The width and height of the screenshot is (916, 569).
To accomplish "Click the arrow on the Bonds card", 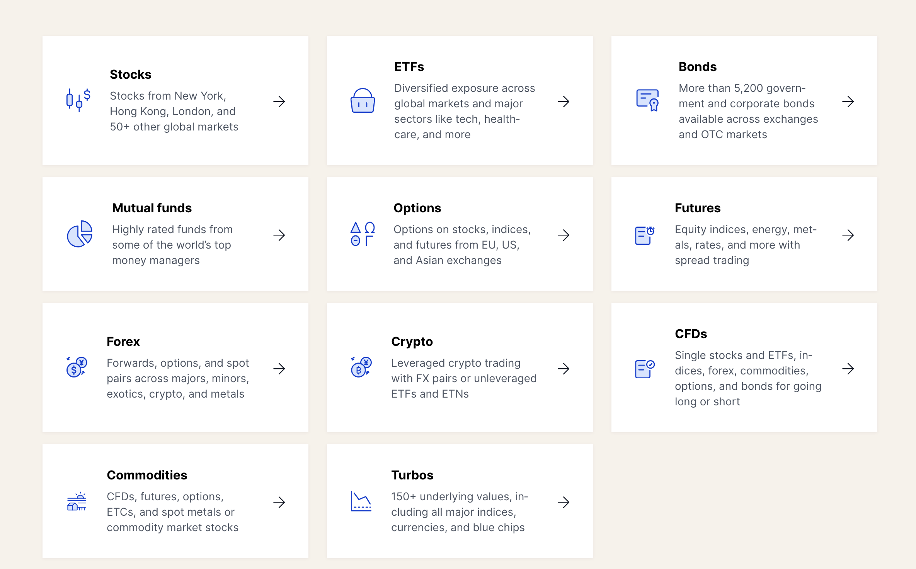I will pyautogui.click(x=848, y=102).
